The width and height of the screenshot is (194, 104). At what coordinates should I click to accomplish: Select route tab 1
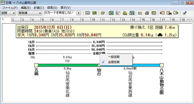tap(6, 20)
